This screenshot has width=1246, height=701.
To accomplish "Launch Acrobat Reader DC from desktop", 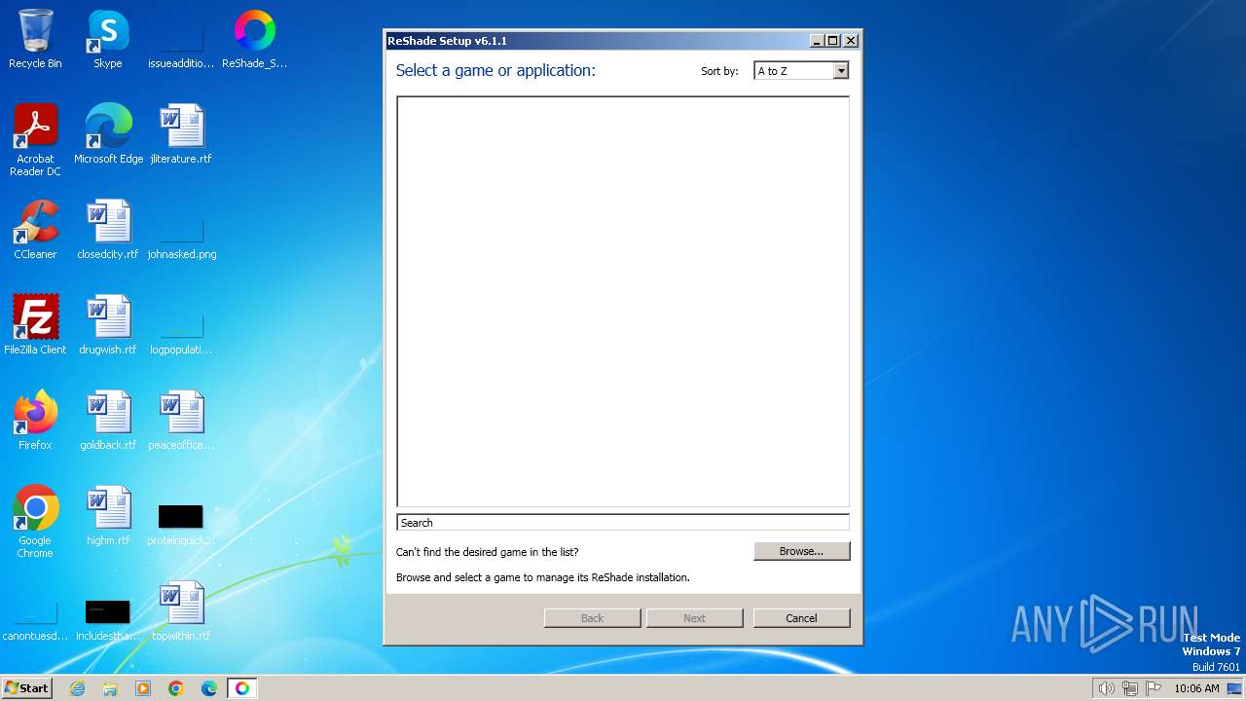I will 35,140.
